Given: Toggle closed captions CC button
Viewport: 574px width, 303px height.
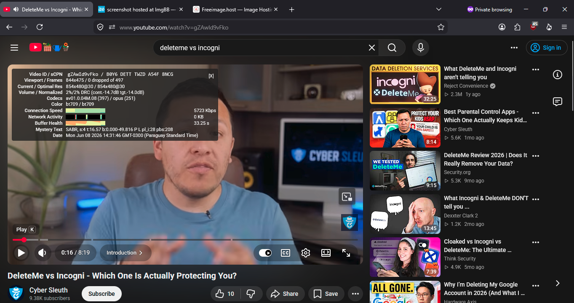Looking at the screenshot, I should point(286,253).
